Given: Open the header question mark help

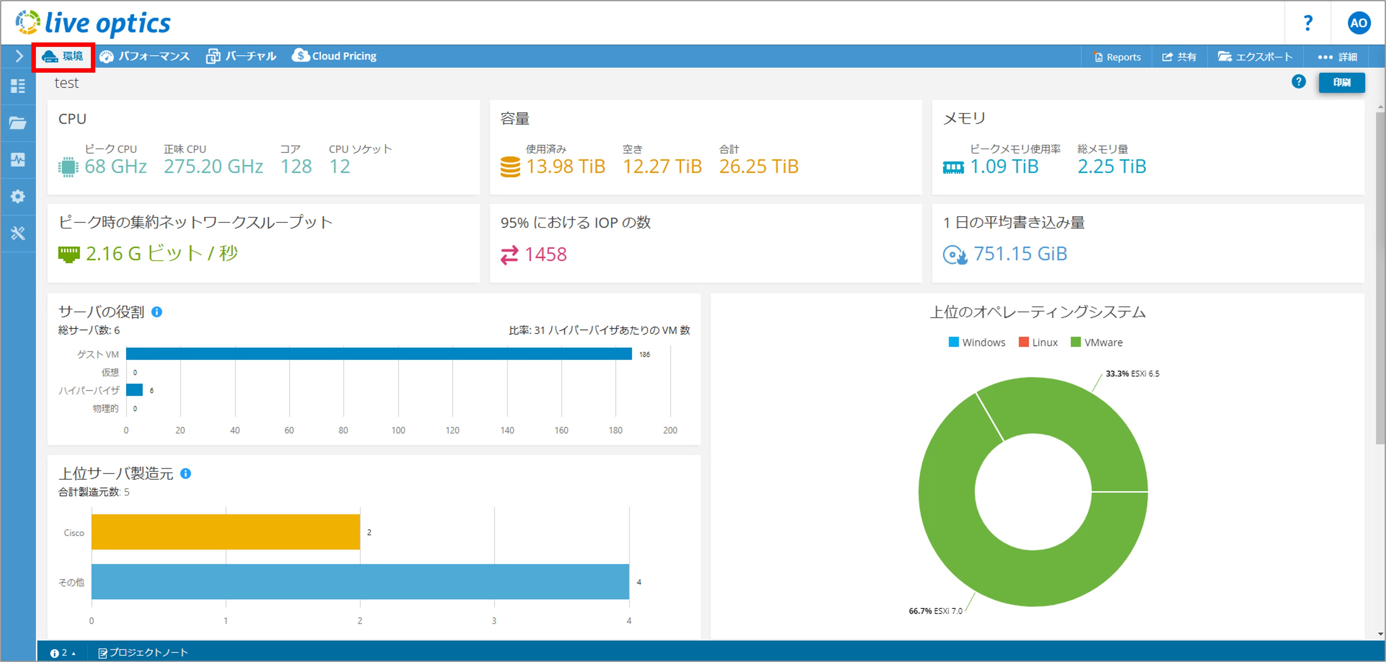Looking at the screenshot, I should tap(1308, 23).
